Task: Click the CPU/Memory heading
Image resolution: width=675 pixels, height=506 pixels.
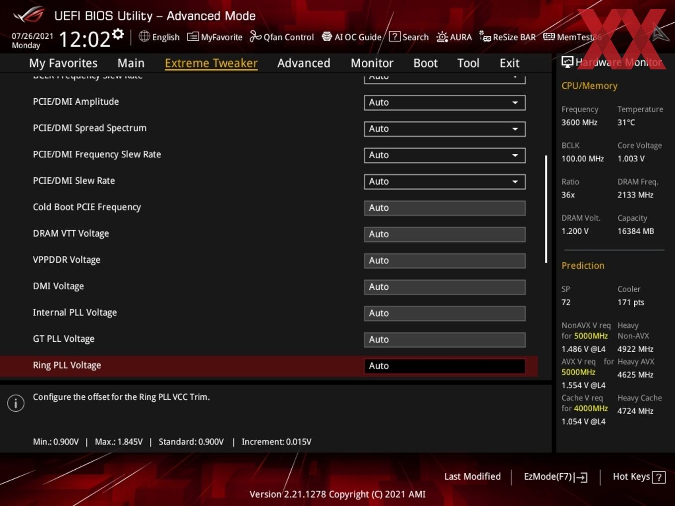Action: click(x=590, y=86)
